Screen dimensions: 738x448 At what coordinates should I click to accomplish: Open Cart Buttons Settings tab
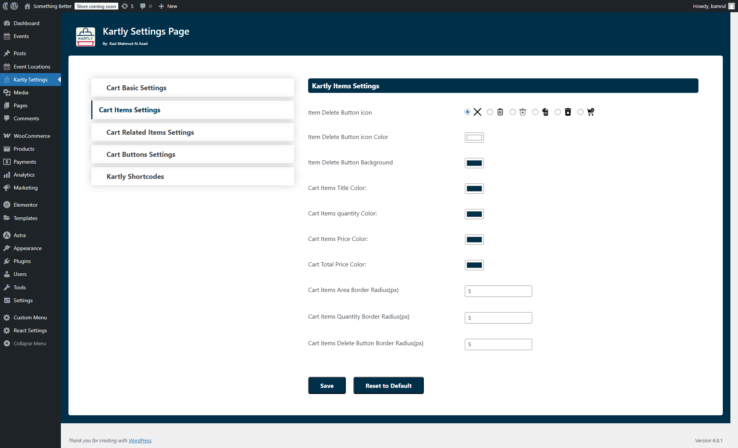tap(192, 154)
